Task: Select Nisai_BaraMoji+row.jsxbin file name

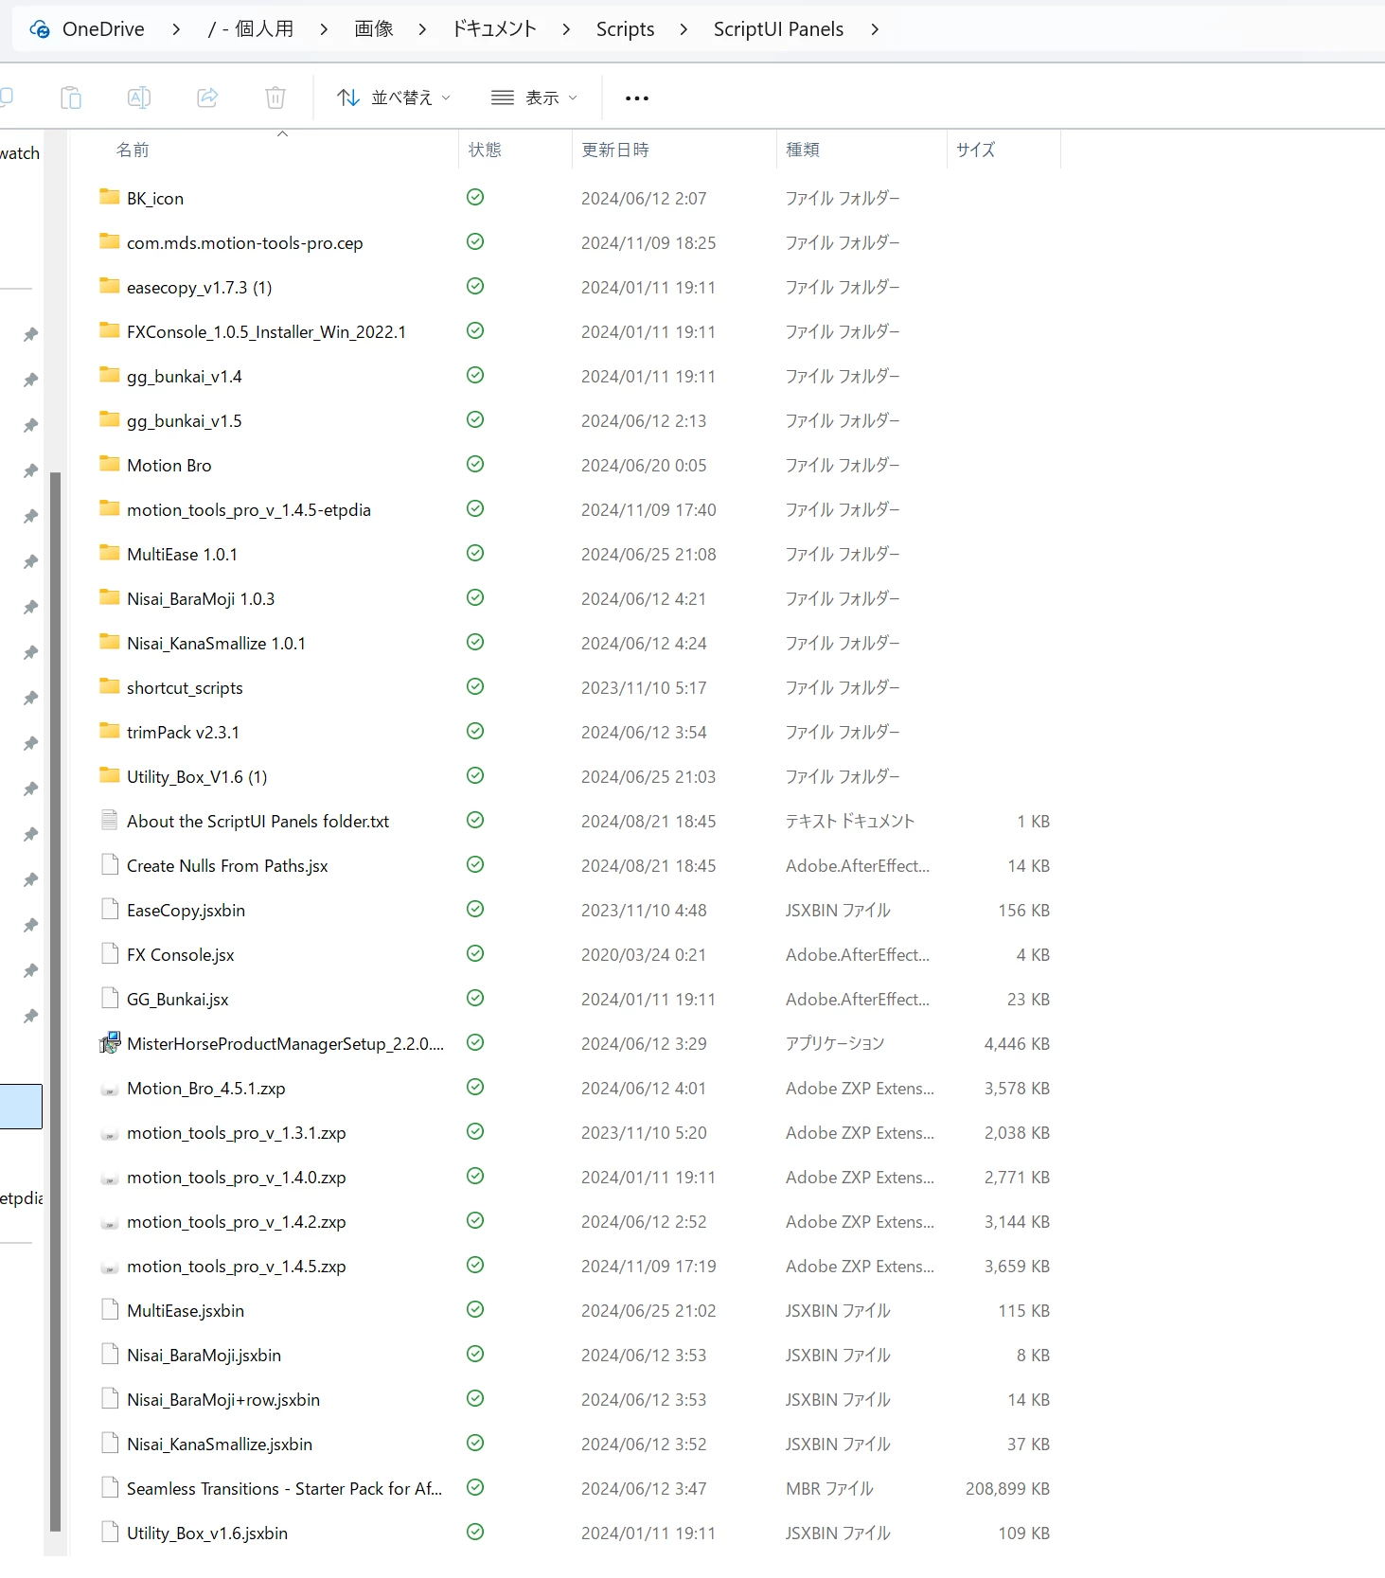Action: [x=223, y=1400]
